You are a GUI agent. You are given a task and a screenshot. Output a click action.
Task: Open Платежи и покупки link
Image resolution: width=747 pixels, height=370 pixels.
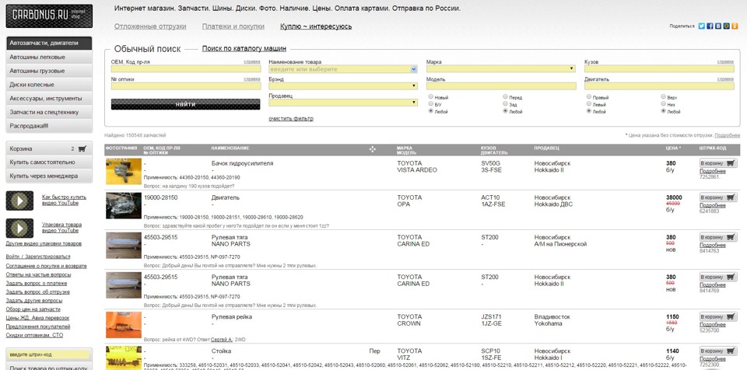[233, 26]
